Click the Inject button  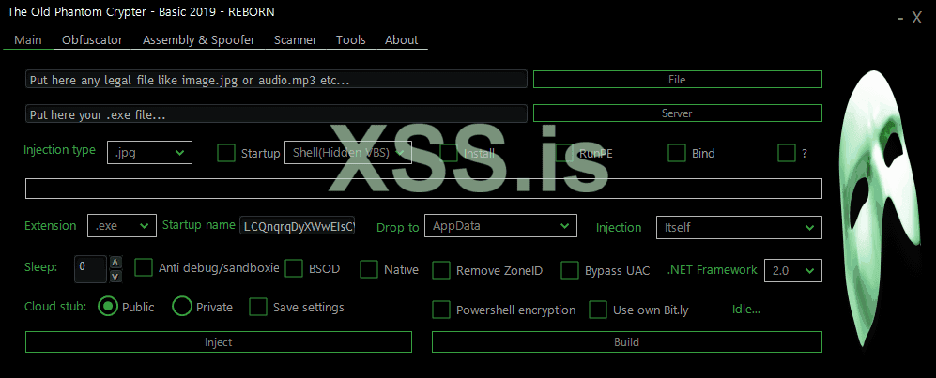pos(219,342)
